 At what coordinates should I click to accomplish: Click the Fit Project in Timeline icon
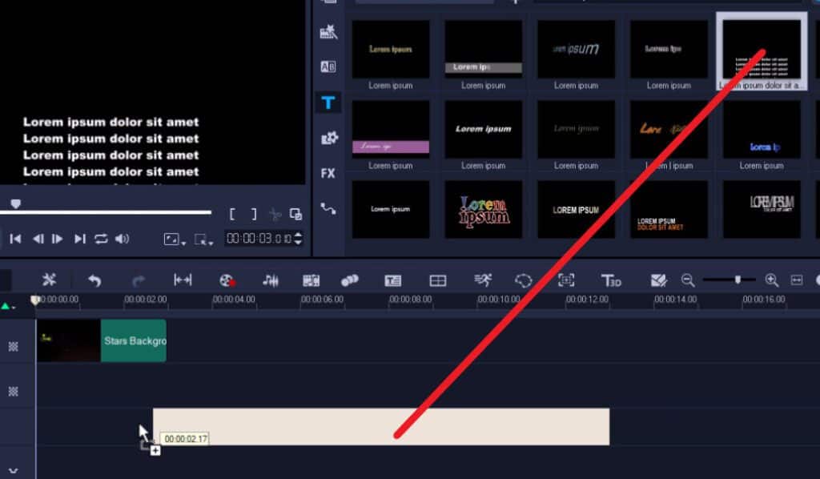(797, 280)
